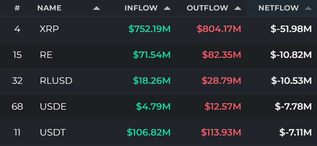
Task: Click RLUSD outflow value $28.79M
Action: (x=221, y=81)
